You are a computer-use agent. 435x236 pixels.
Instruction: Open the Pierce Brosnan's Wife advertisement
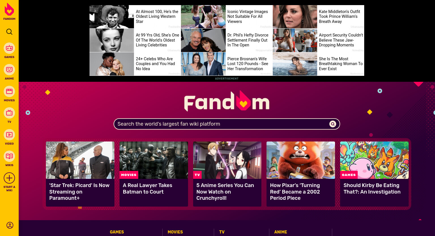227,64
